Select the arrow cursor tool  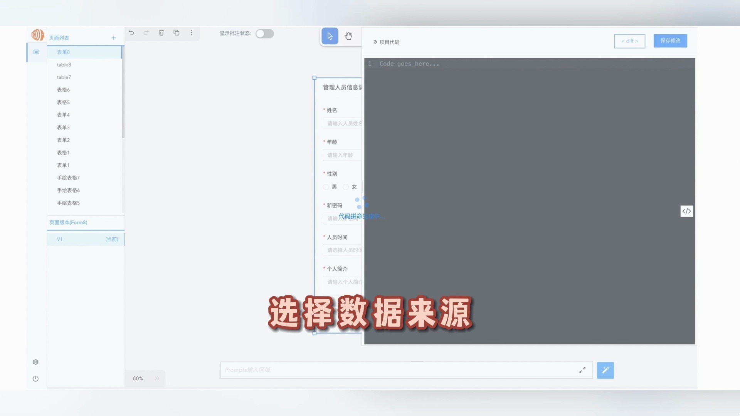tap(330, 35)
